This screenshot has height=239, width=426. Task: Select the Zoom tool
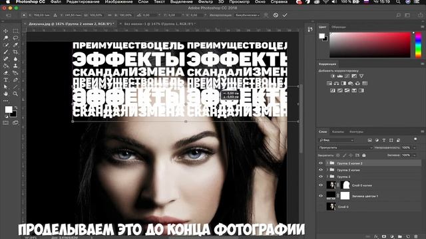(15, 94)
